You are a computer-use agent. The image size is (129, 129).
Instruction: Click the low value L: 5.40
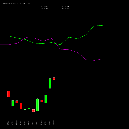[65, 9]
